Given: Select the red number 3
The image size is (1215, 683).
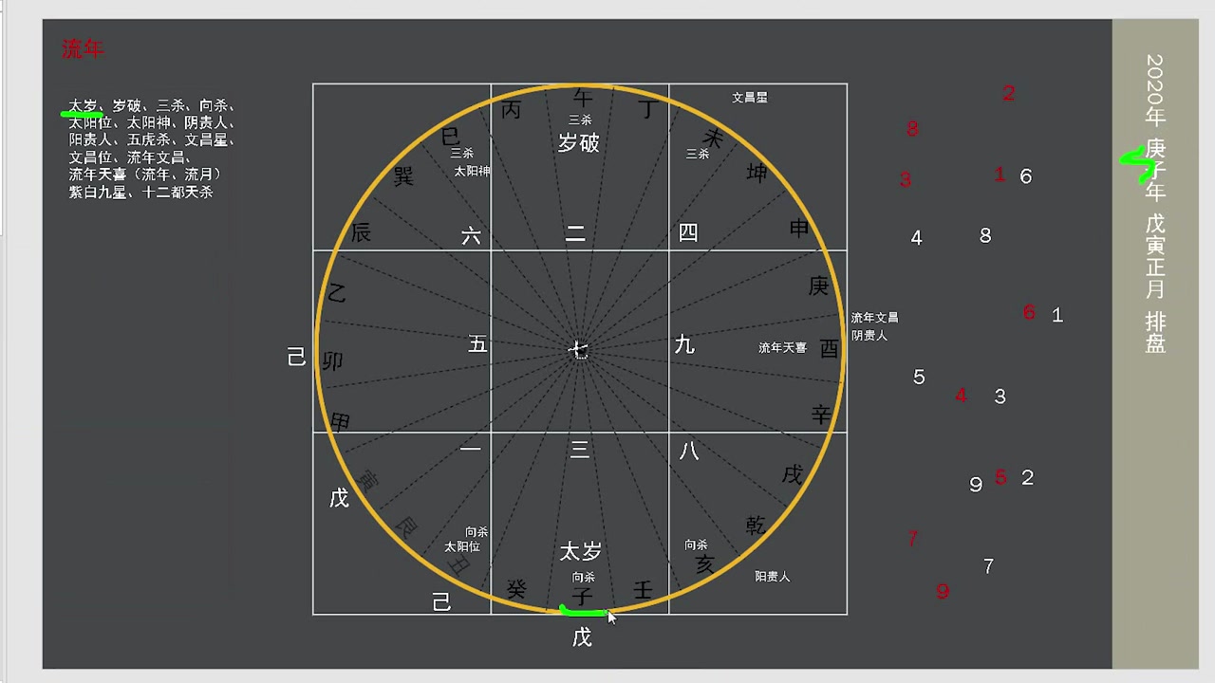Looking at the screenshot, I should (906, 179).
